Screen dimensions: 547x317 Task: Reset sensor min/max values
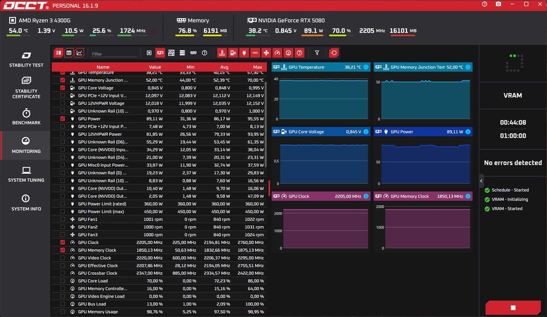pos(334,53)
